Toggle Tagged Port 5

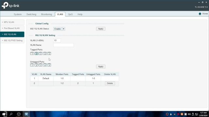click(49, 53)
